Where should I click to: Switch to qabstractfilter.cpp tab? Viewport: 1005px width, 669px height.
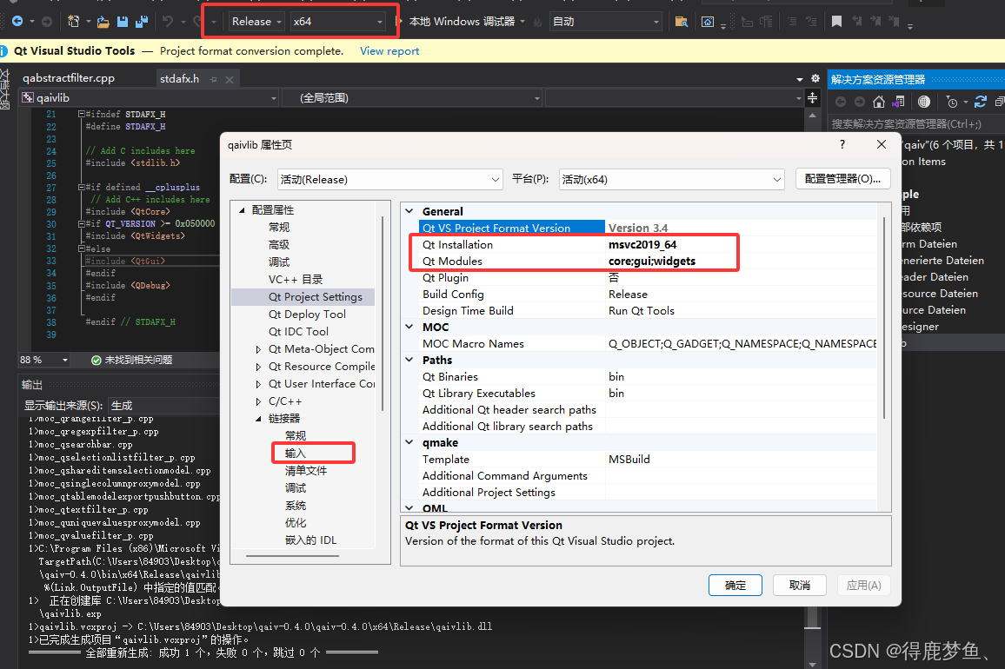click(x=69, y=78)
